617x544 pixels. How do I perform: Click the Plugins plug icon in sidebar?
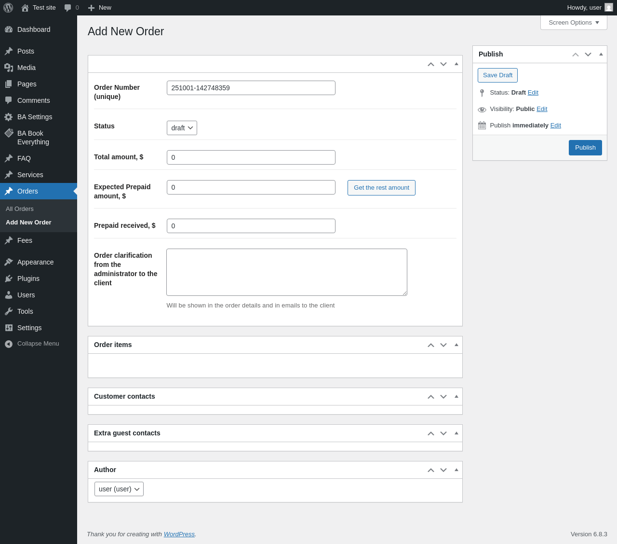[9, 279]
